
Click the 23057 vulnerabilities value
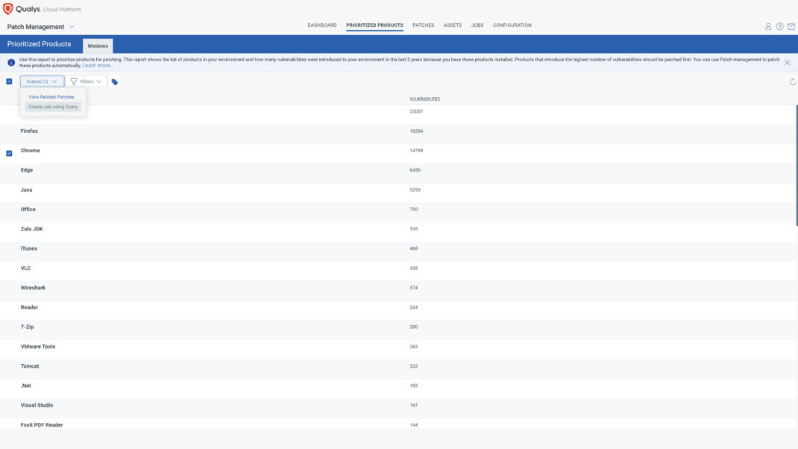[x=416, y=111]
